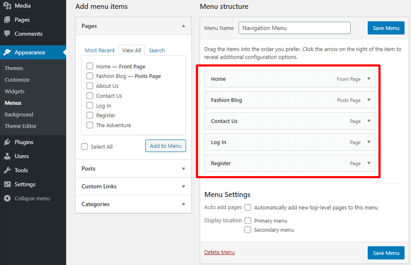The width and height of the screenshot is (411, 265).
Task: Click the Add to Menu button
Action: 165,146
